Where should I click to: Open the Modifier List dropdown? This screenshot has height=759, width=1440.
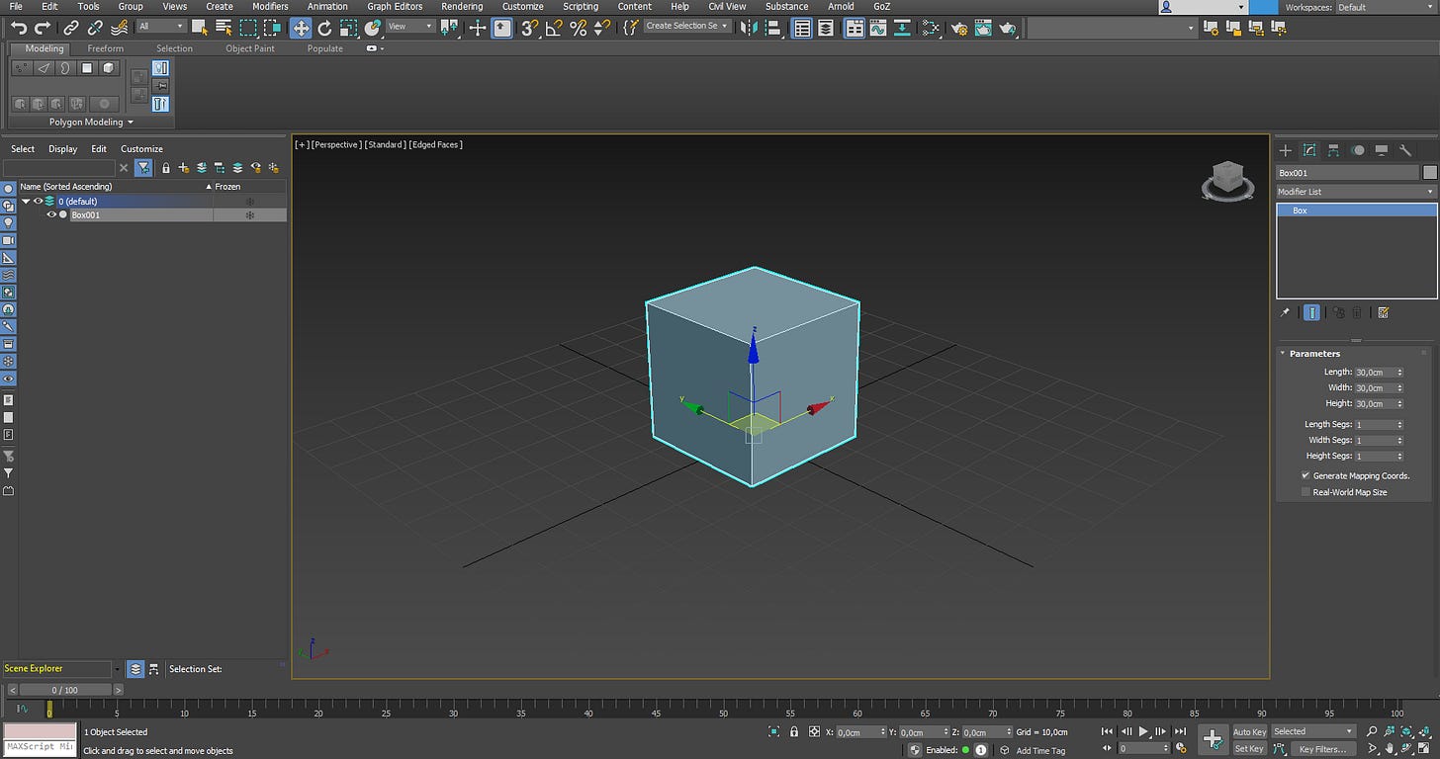pyautogui.click(x=1356, y=192)
